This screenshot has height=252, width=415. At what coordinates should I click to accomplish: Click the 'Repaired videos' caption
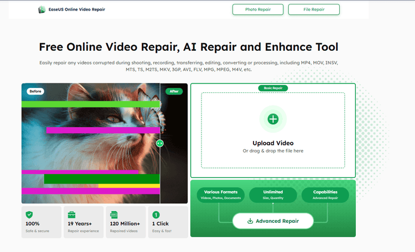coord(124,231)
